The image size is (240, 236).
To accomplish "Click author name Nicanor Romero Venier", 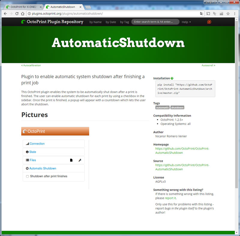I will (171, 136).
